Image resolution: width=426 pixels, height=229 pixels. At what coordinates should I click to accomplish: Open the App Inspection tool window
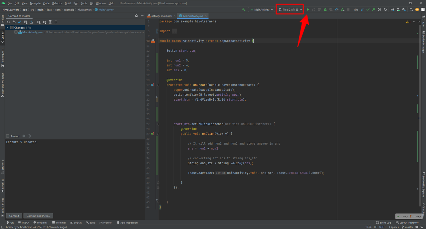pyautogui.click(x=127, y=223)
